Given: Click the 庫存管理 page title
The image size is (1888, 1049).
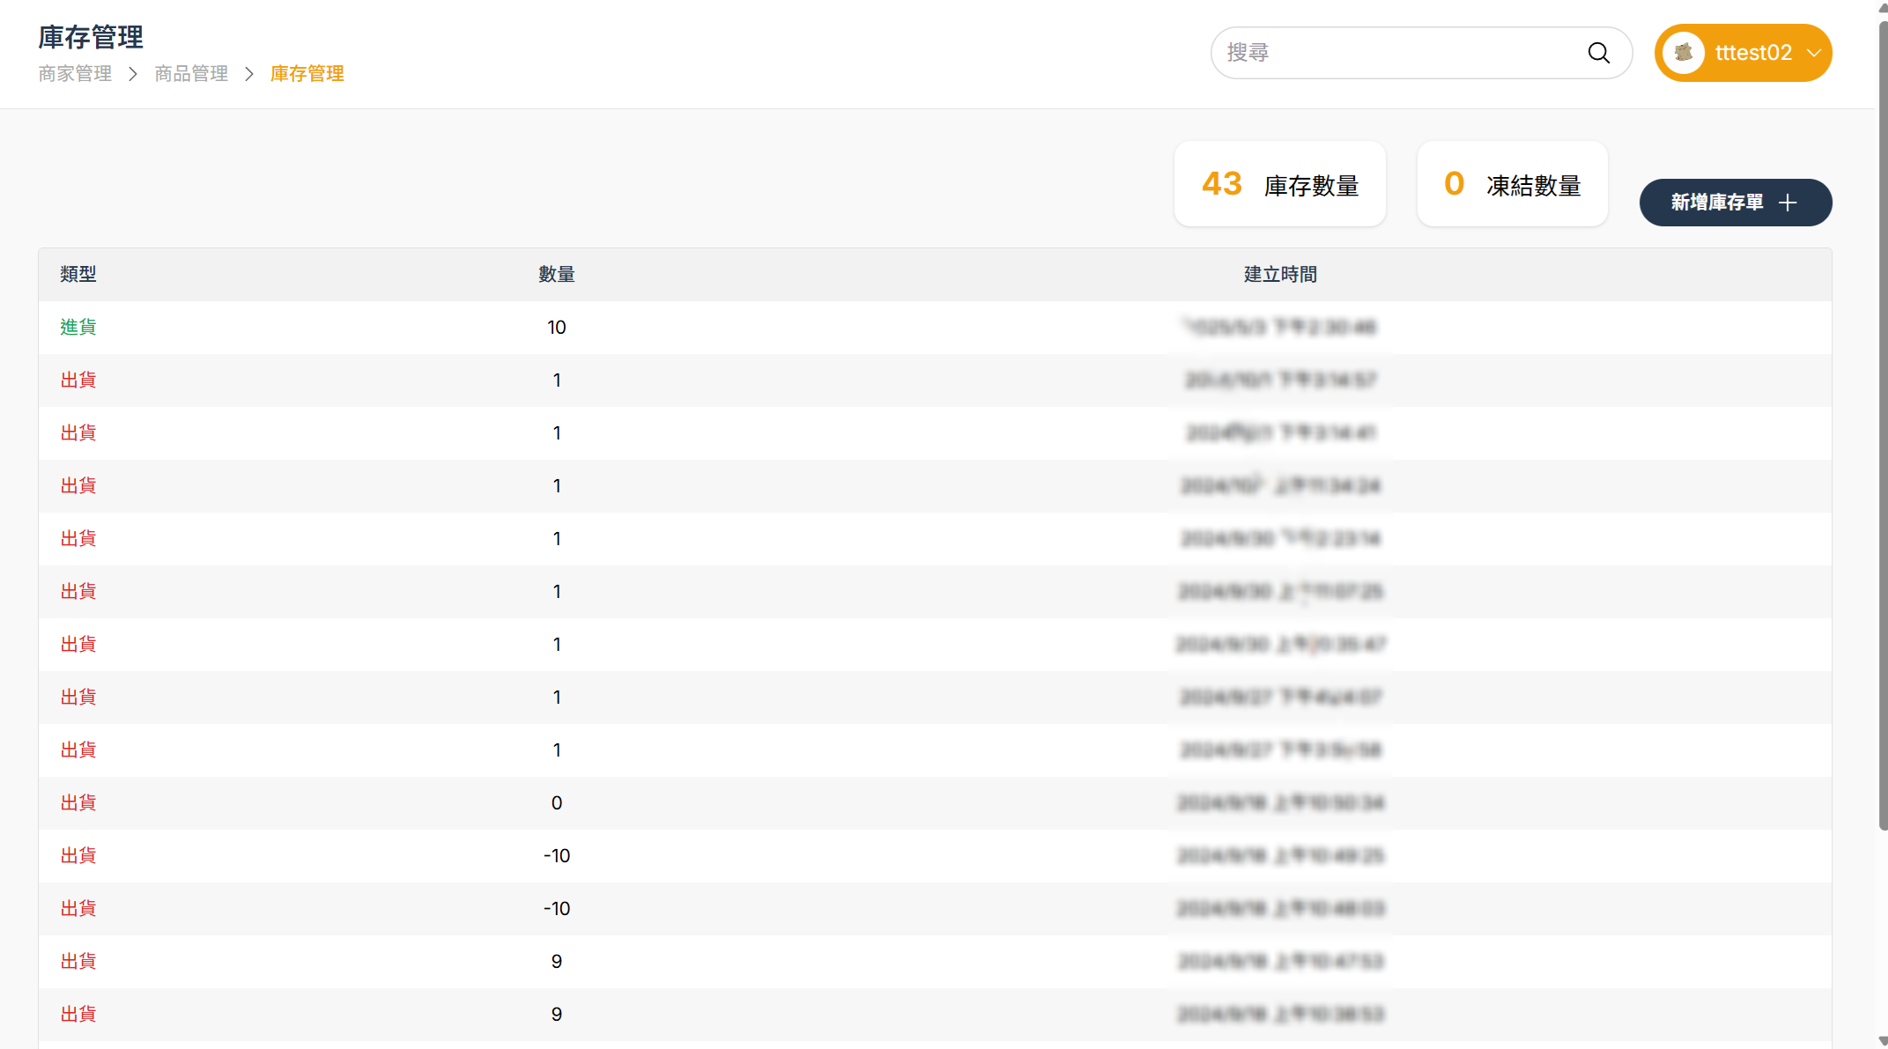Looking at the screenshot, I should pyautogui.click(x=91, y=37).
